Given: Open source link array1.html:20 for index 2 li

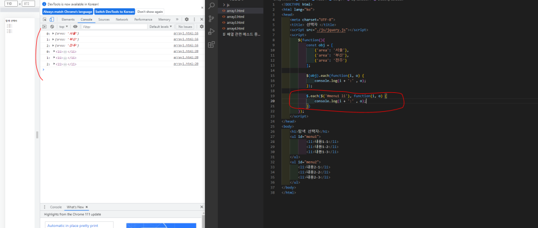Looking at the screenshot, I should 186,64.
